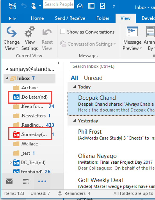Open the calendar grid icon in title bar
Screen dimensions: 155x200
[91, 6]
